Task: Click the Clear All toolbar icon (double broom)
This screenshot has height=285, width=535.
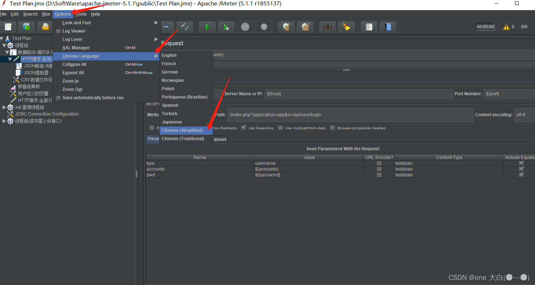Action: click(x=305, y=27)
